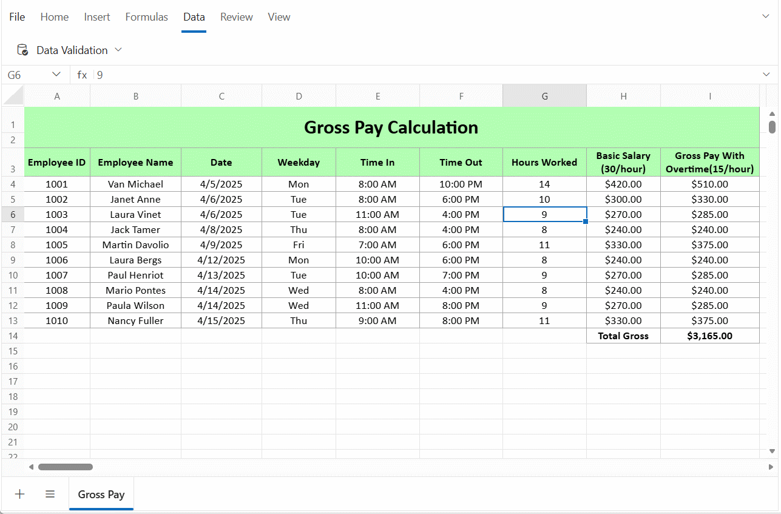Select column F header
This screenshot has width=781, height=514.
(x=461, y=96)
